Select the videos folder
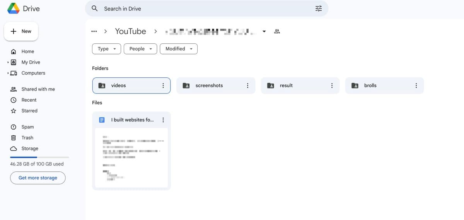The height and width of the screenshot is (220, 464). (x=131, y=85)
